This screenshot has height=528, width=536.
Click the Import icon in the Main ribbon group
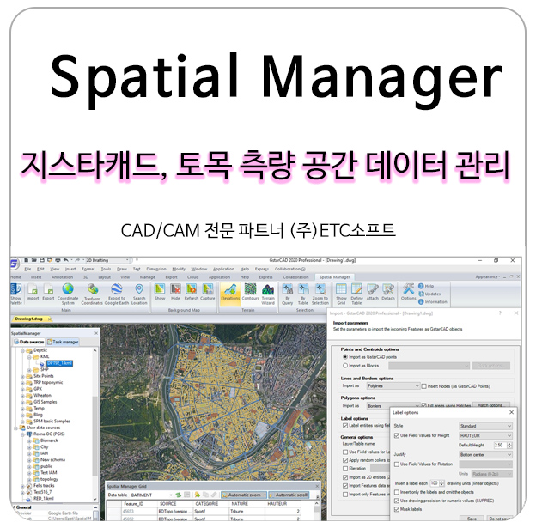(33, 292)
